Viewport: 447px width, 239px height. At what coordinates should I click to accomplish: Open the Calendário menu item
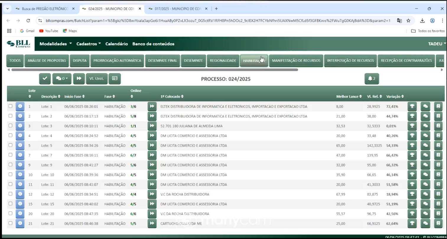[116, 44]
